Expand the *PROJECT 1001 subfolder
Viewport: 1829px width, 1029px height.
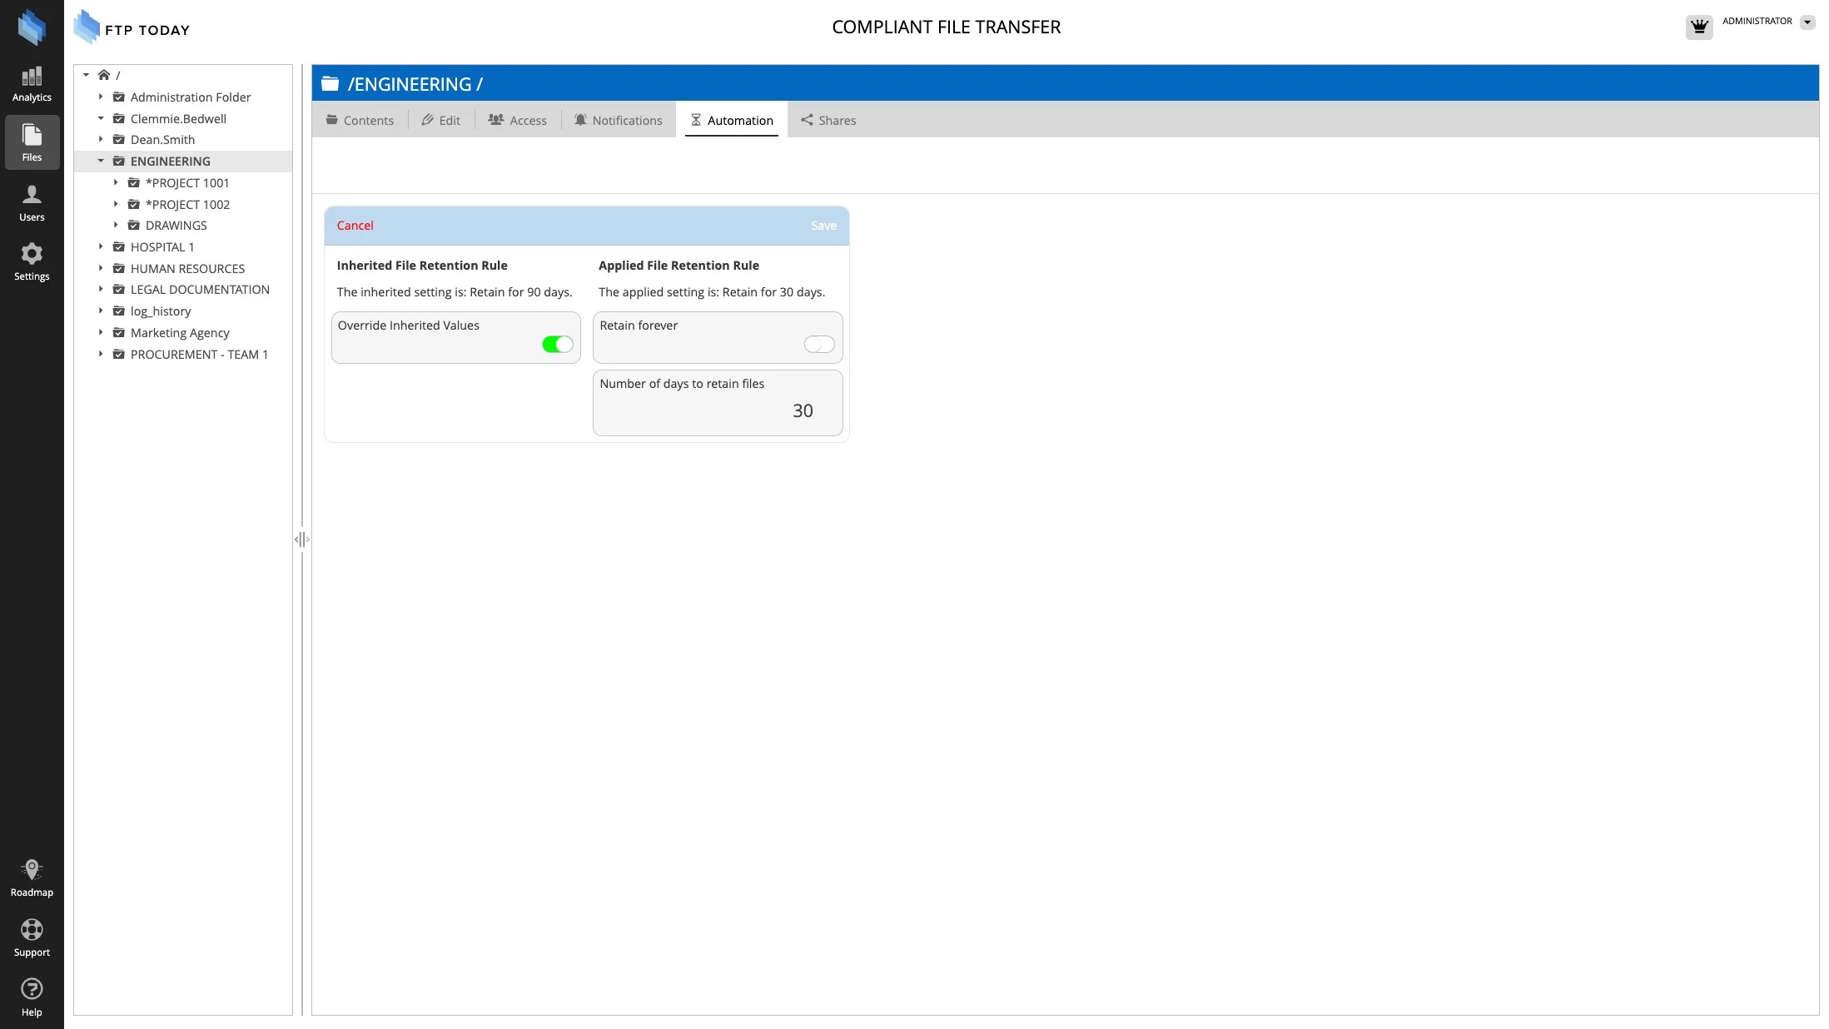116,182
